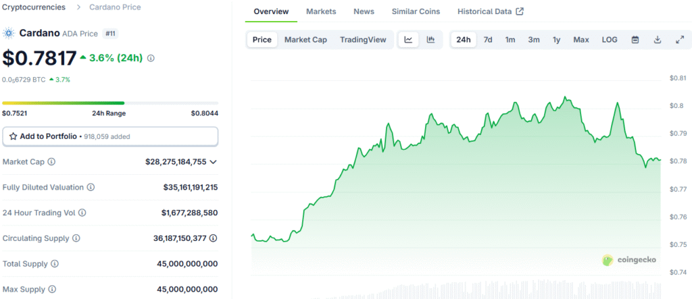
Task: Click the info icon next to Circulating Supply label
Action: (x=76, y=238)
